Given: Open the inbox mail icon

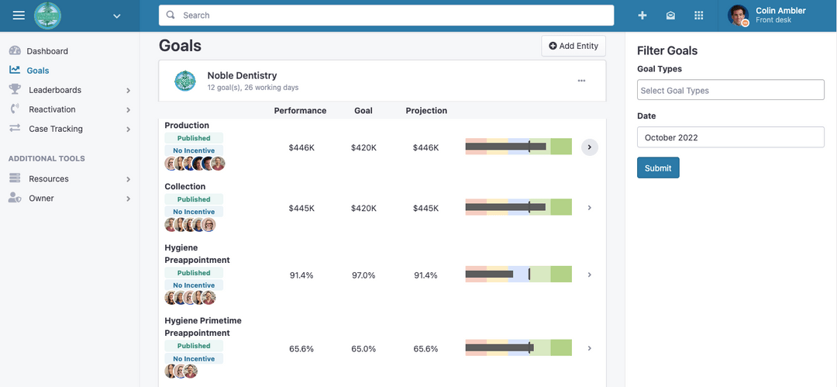Looking at the screenshot, I should [670, 16].
